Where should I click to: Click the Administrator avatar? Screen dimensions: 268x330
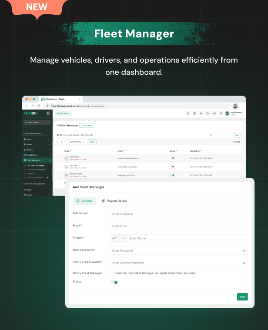pos(228,113)
